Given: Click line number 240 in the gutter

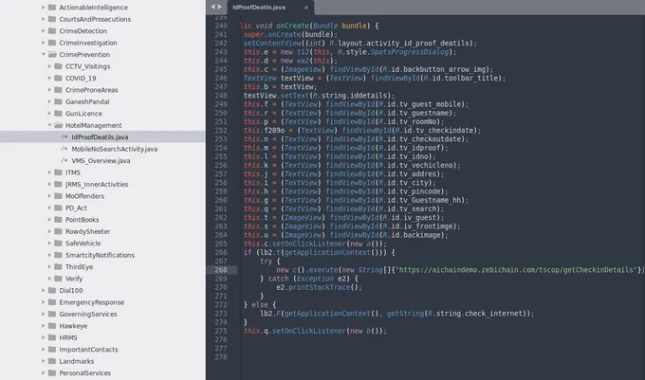Looking at the screenshot, I should [x=221, y=26].
